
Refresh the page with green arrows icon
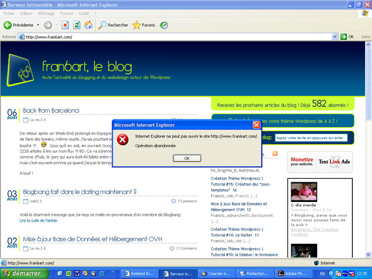77,25
